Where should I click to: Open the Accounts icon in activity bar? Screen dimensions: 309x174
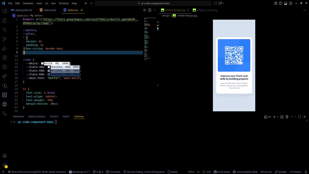[x=4, y=156]
